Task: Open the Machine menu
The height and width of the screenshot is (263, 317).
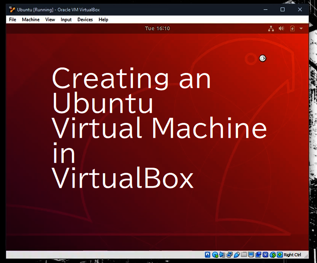Action: pos(30,19)
